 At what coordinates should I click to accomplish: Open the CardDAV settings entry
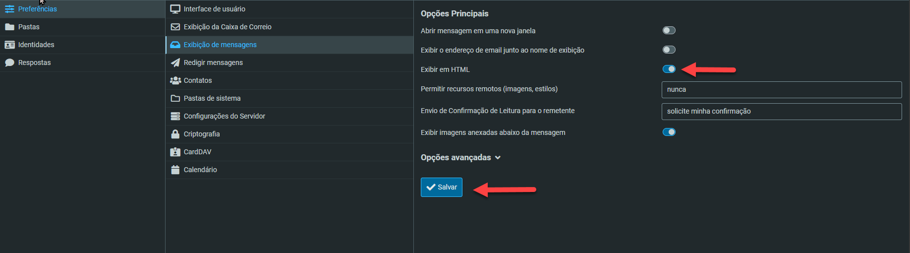click(x=197, y=152)
